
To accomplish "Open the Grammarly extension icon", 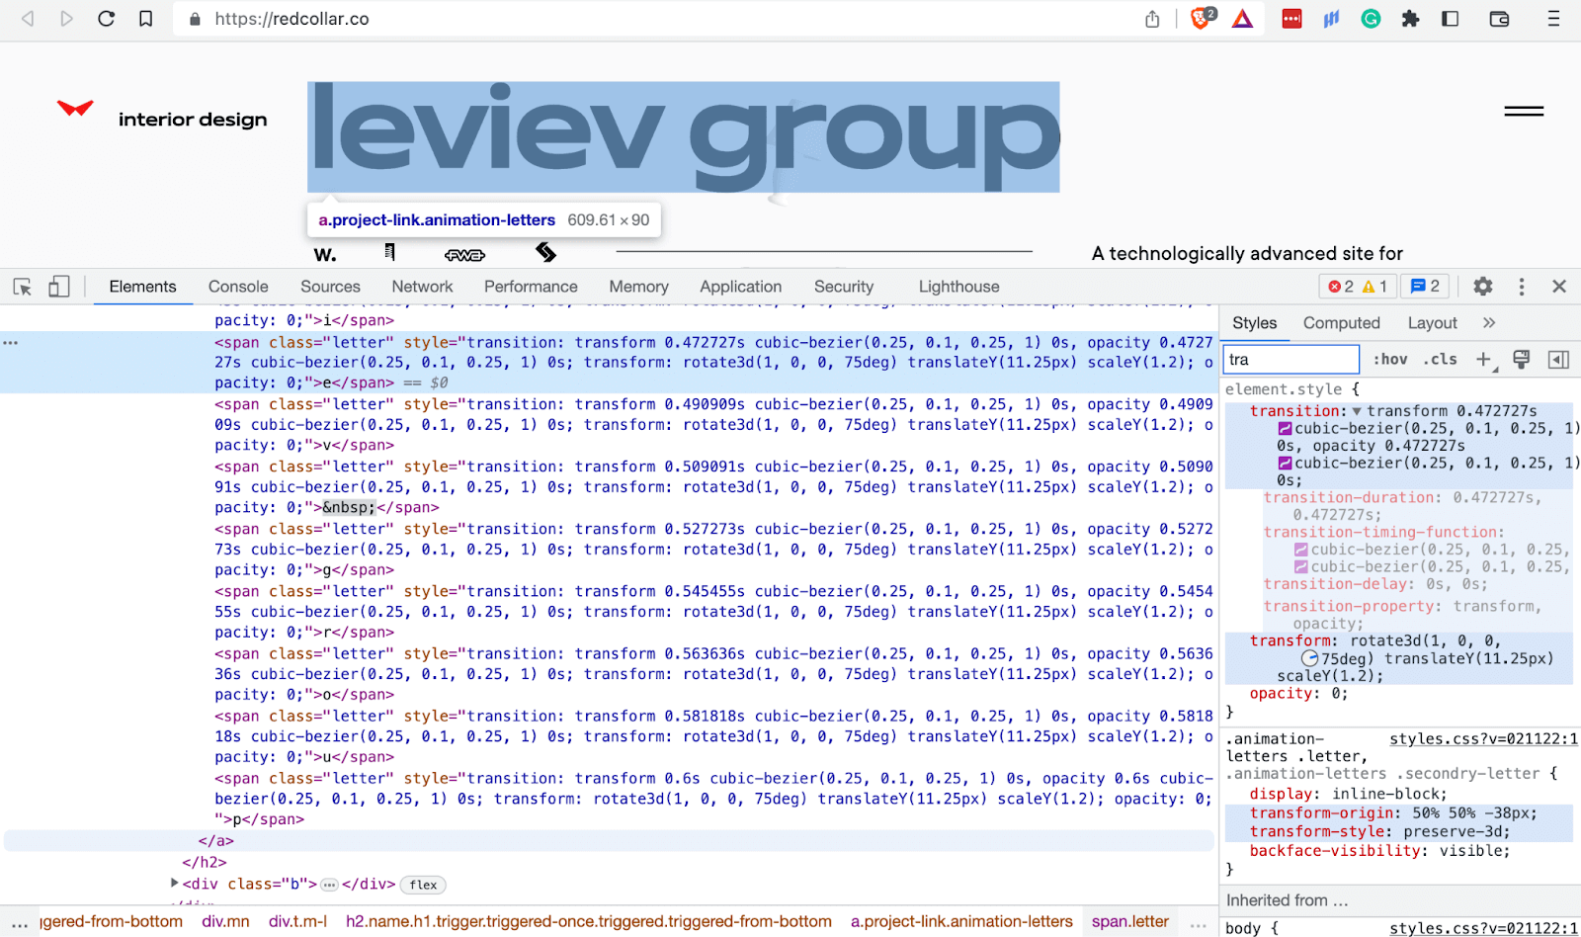I will [x=1371, y=19].
